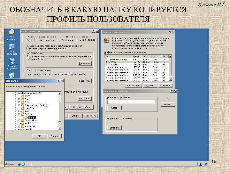The image size is (230, 173).
Task: Click the keyboard language tray icon
Action: pos(201,164)
